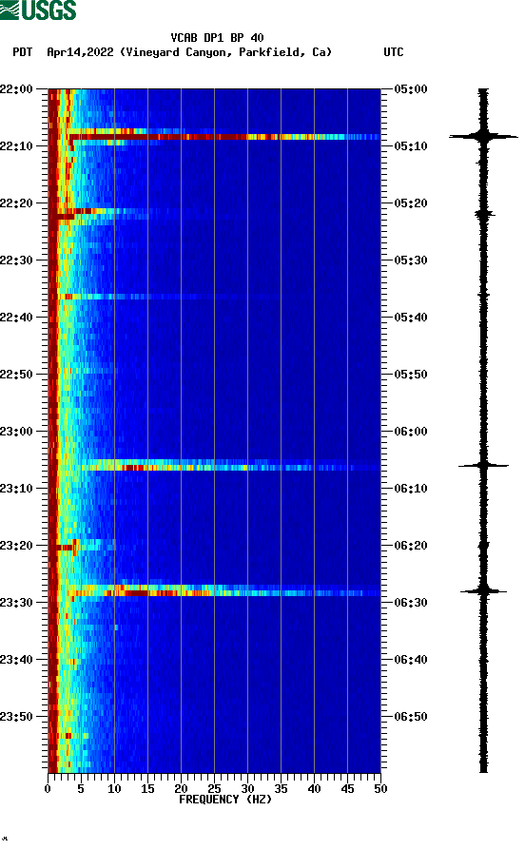Click the 0 Hz axis tick label
Image resolution: width=525 pixels, height=849 pixels.
click(48, 789)
